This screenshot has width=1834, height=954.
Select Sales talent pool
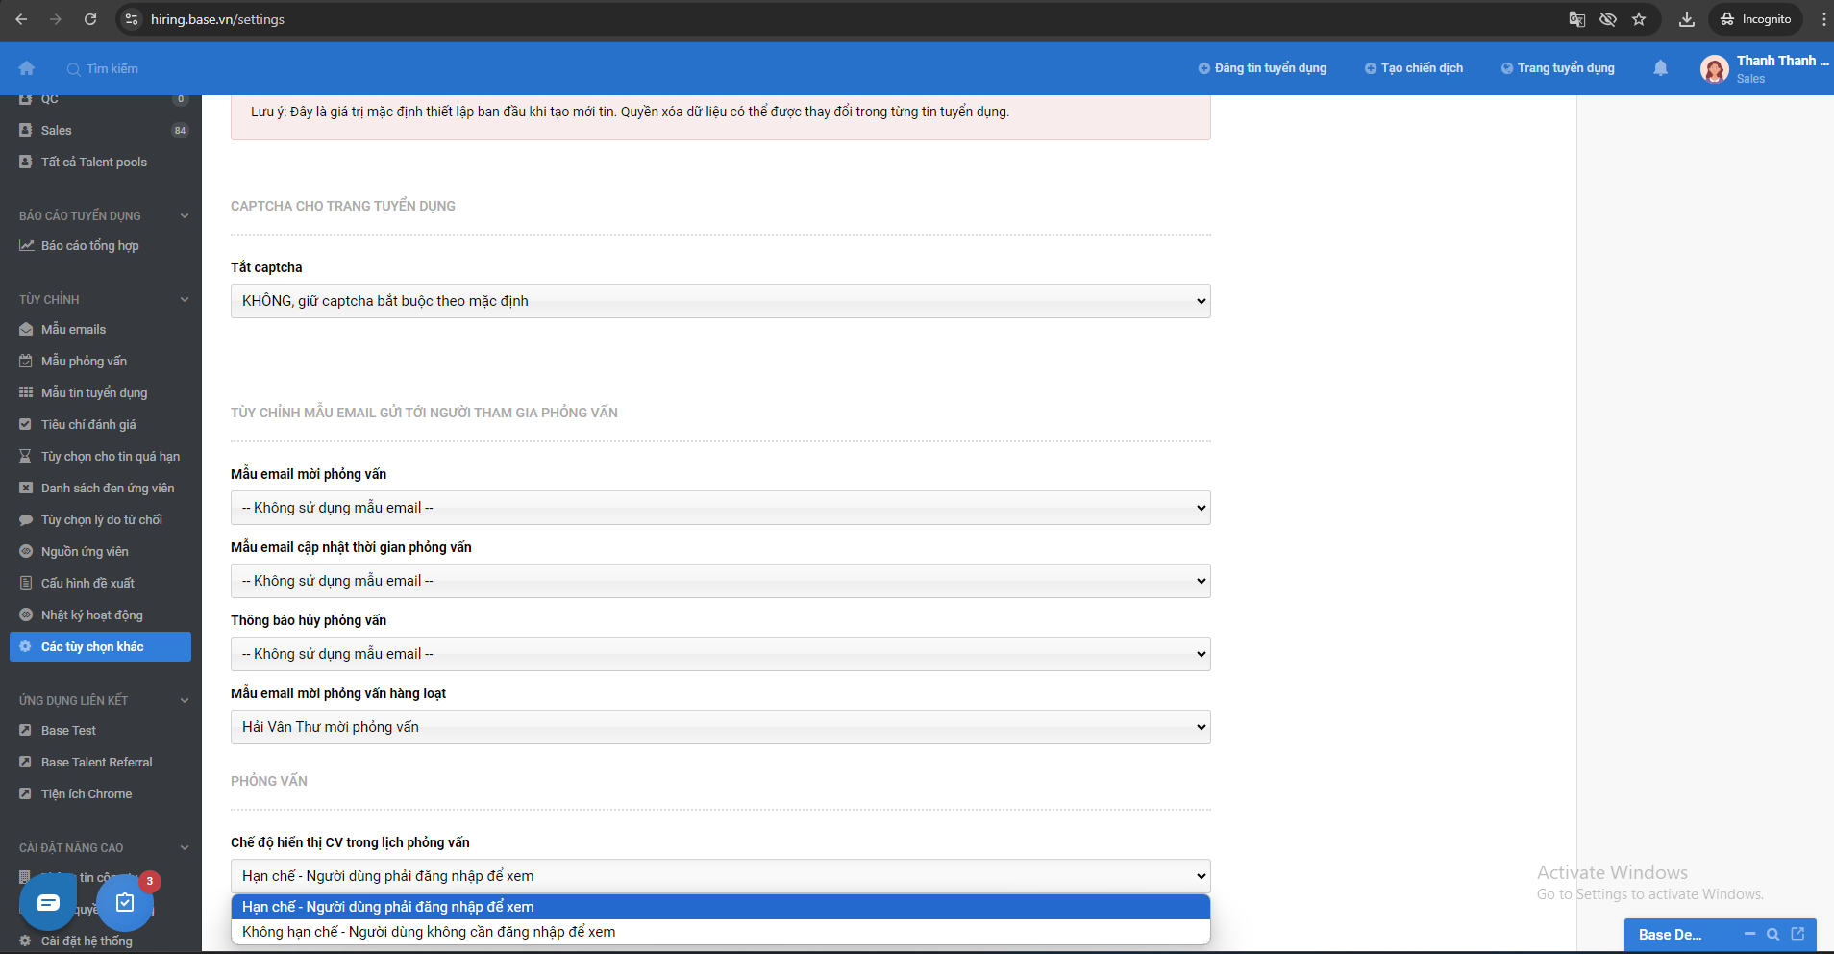[x=101, y=130]
